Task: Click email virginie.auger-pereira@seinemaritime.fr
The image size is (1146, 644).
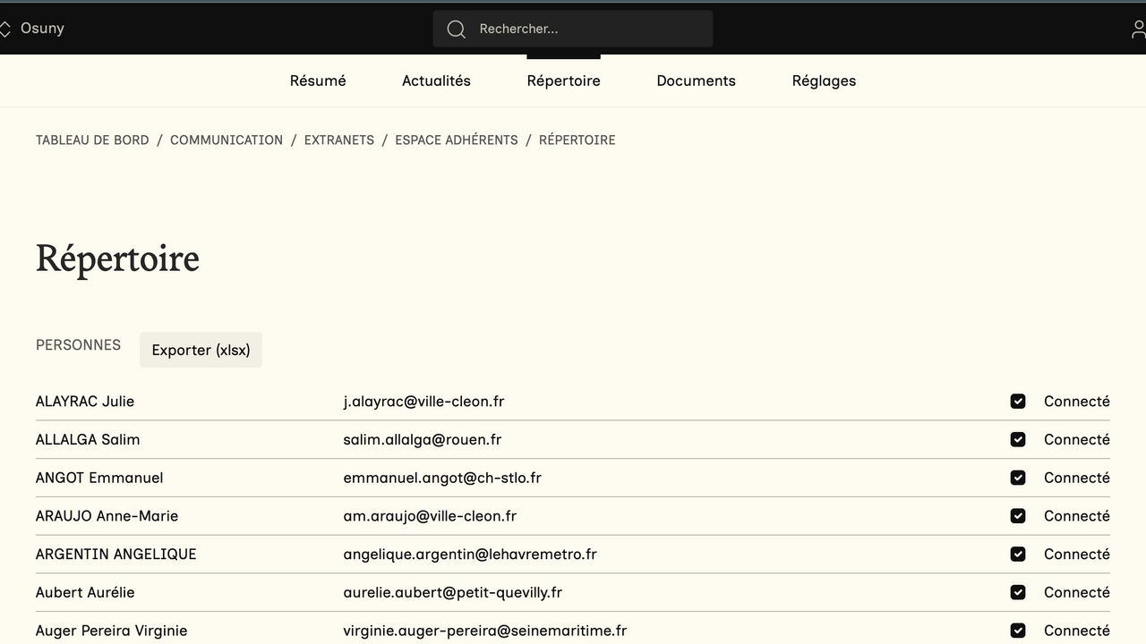Action: click(x=484, y=631)
